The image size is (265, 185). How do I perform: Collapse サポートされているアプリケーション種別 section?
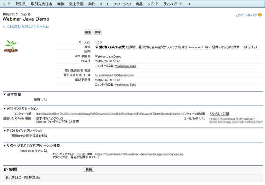[x=5, y=146]
